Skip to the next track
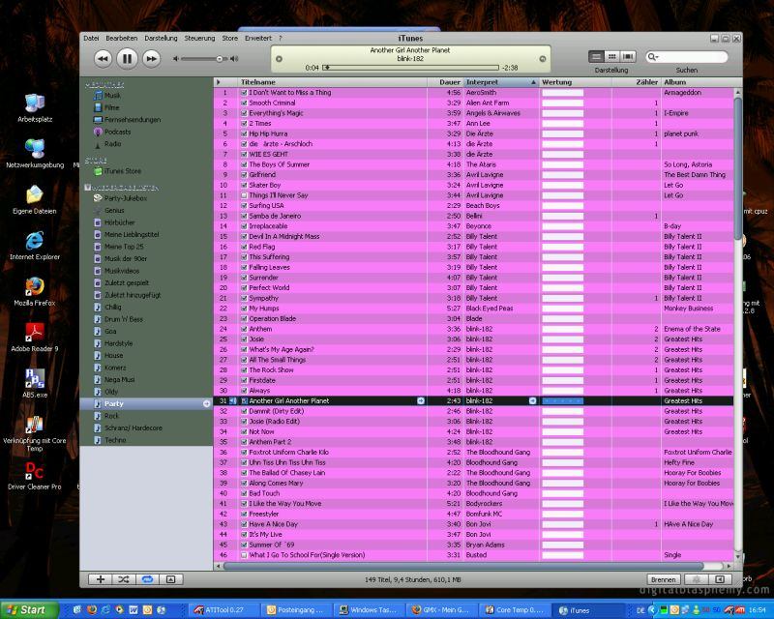 152,59
